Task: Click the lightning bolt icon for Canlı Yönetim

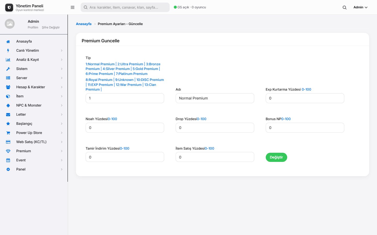Action: [x=8, y=51]
